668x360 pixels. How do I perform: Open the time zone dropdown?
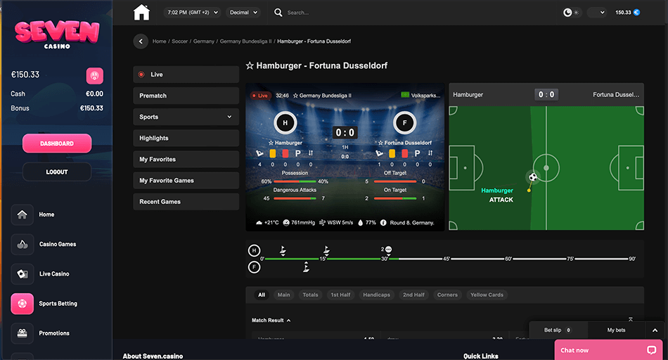193,13
